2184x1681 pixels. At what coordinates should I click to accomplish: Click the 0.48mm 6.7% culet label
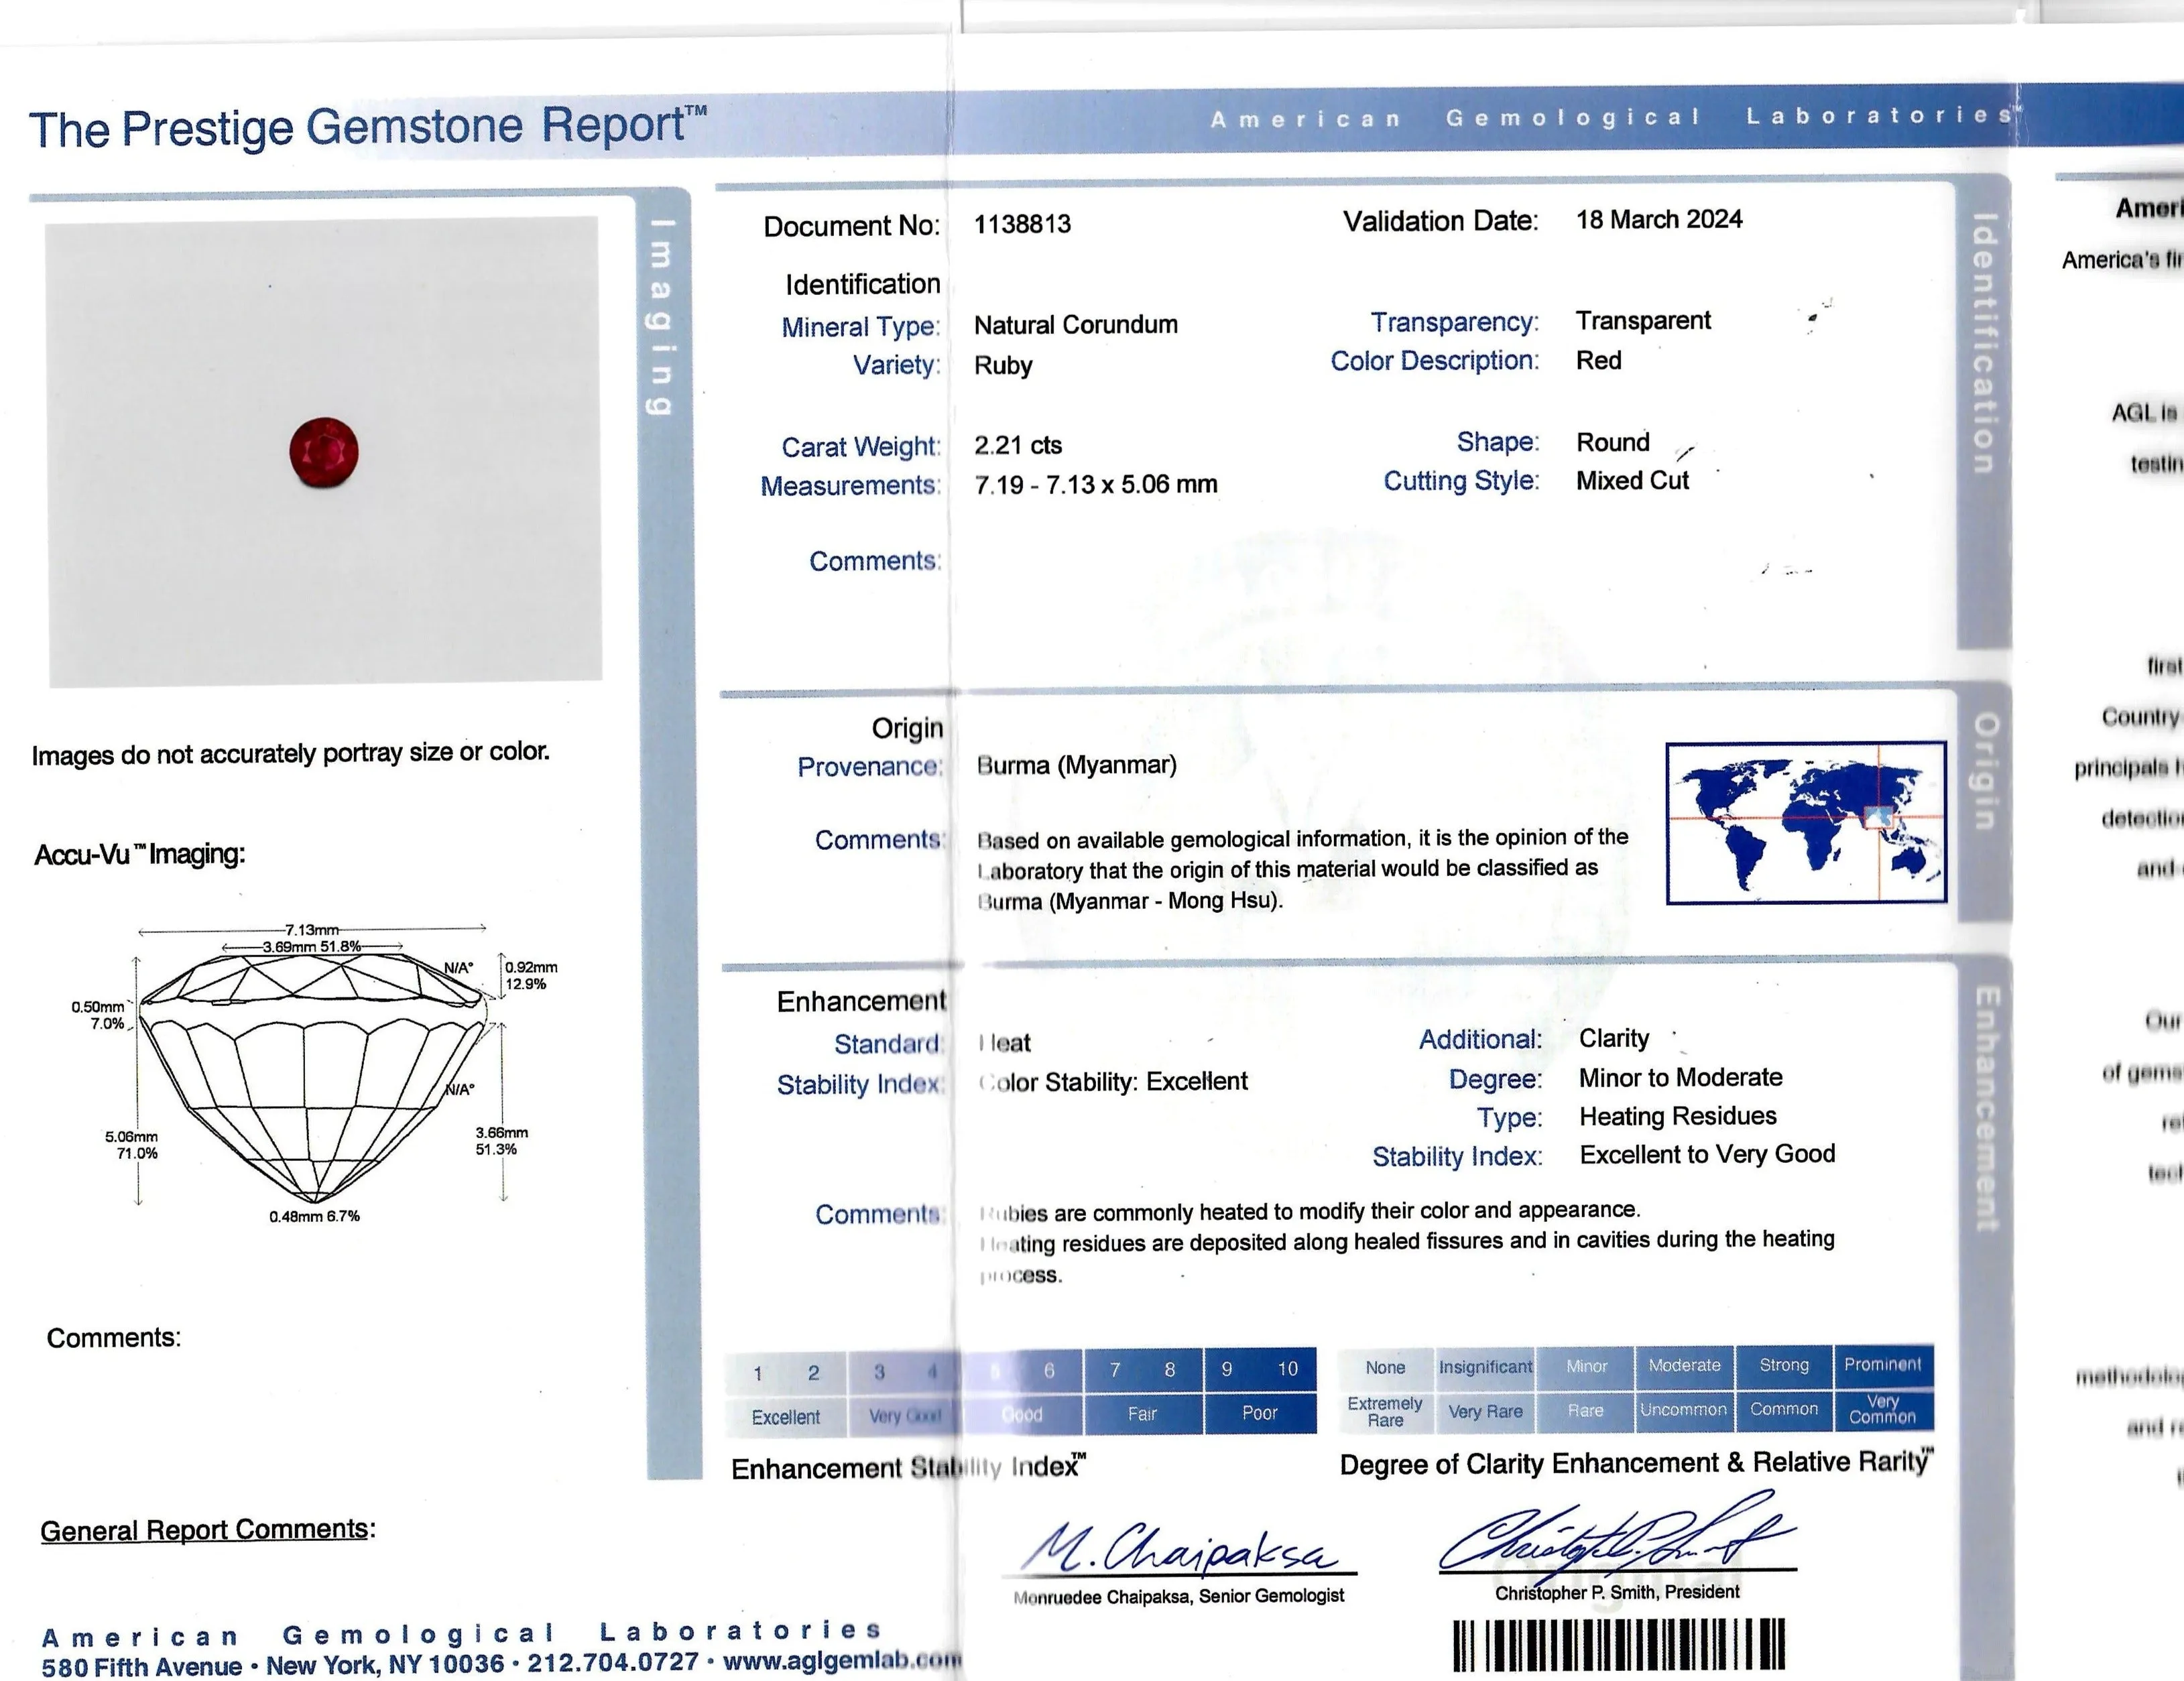point(314,1217)
